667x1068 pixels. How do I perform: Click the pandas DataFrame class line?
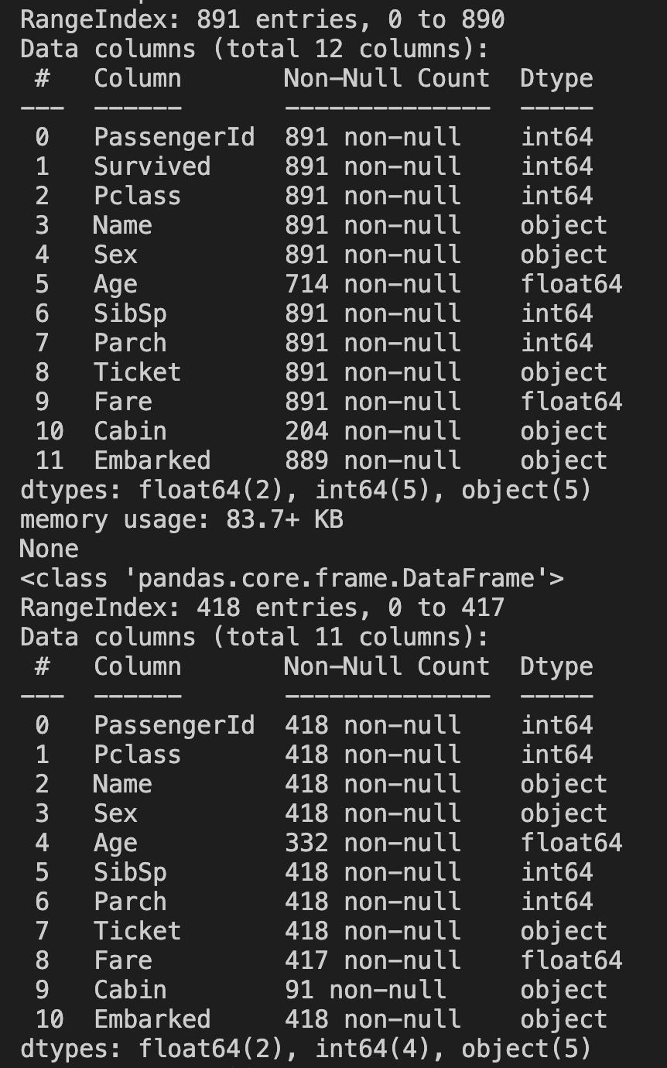pos(292,578)
